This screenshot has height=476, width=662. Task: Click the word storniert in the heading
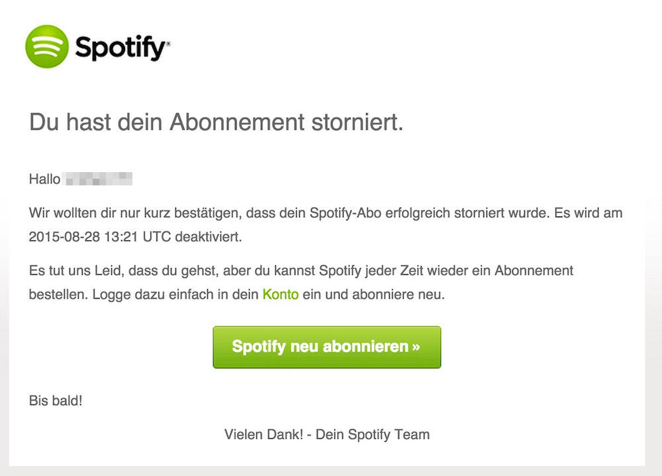point(357,122)
